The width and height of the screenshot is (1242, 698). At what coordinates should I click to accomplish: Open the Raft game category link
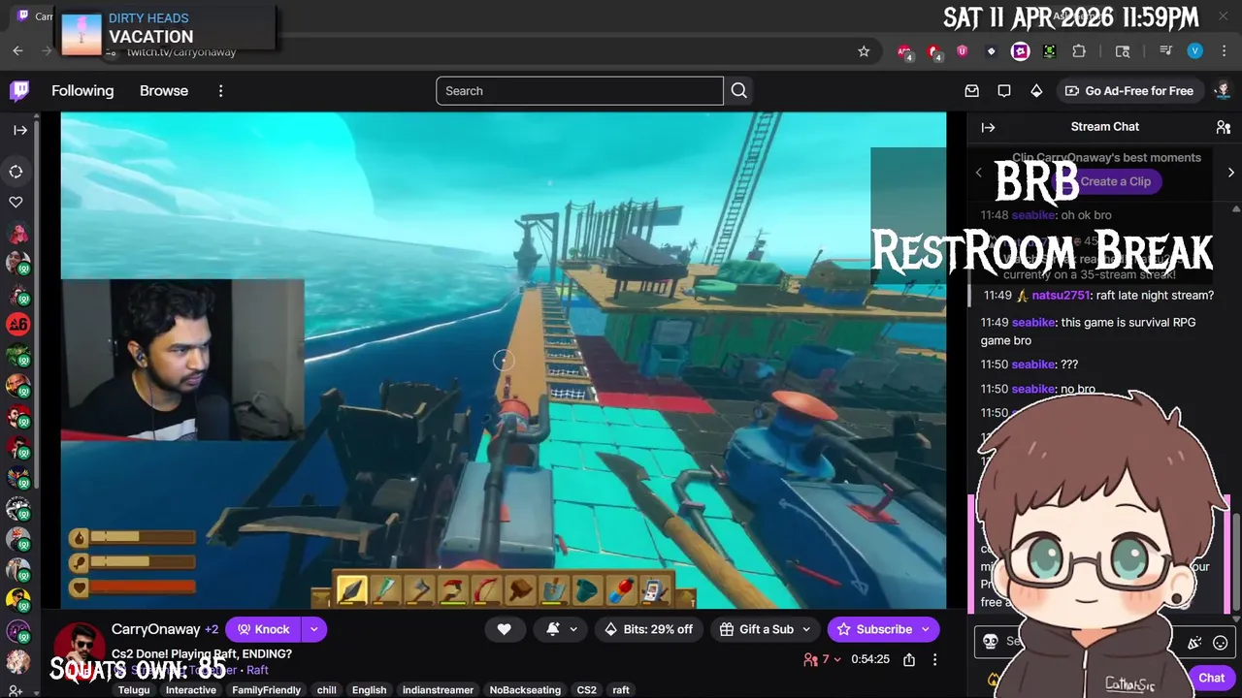tap(257, 670)
